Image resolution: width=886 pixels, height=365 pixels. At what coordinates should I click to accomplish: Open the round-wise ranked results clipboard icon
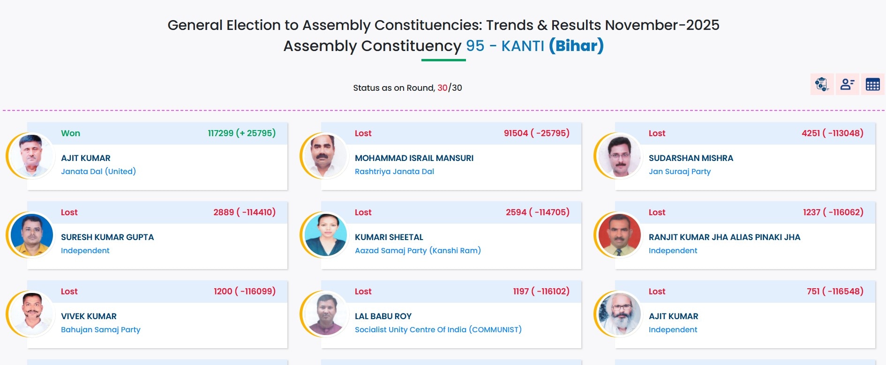(x=822, y=84)
